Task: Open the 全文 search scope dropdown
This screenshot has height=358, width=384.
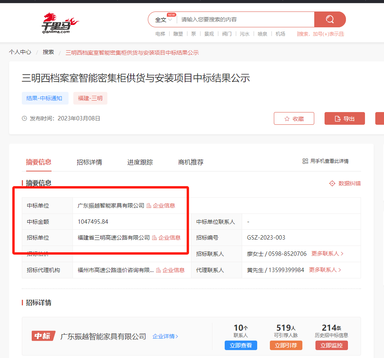Action: click(163, 19)
